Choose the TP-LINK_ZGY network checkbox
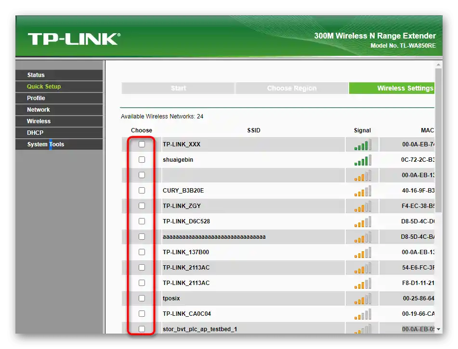This screenshot has width=458, height=349. 142,206
